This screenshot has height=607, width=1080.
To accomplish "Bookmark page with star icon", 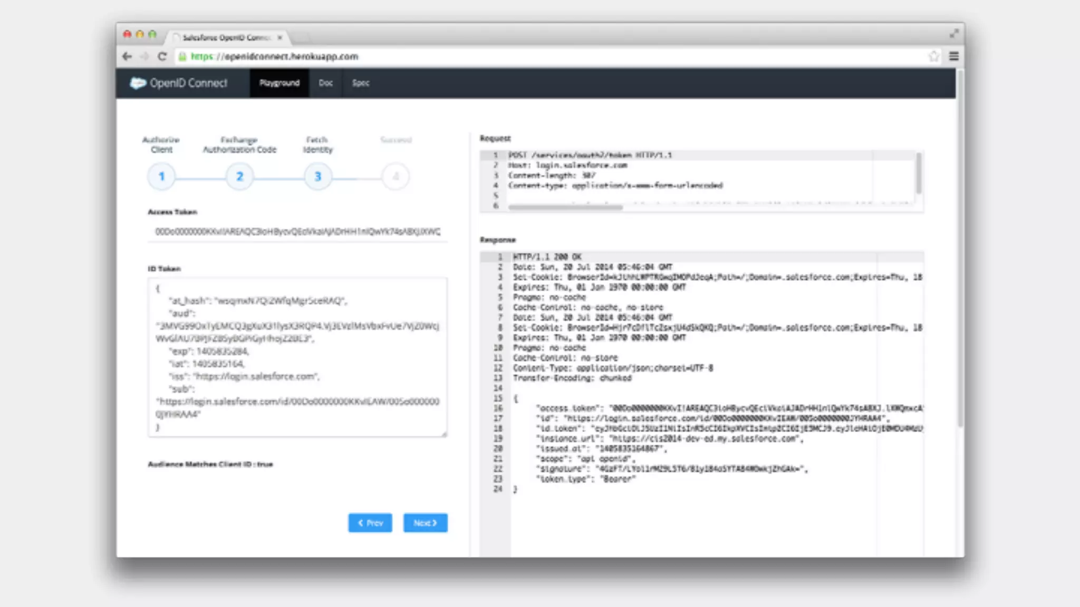I will (x=934, y=56).
